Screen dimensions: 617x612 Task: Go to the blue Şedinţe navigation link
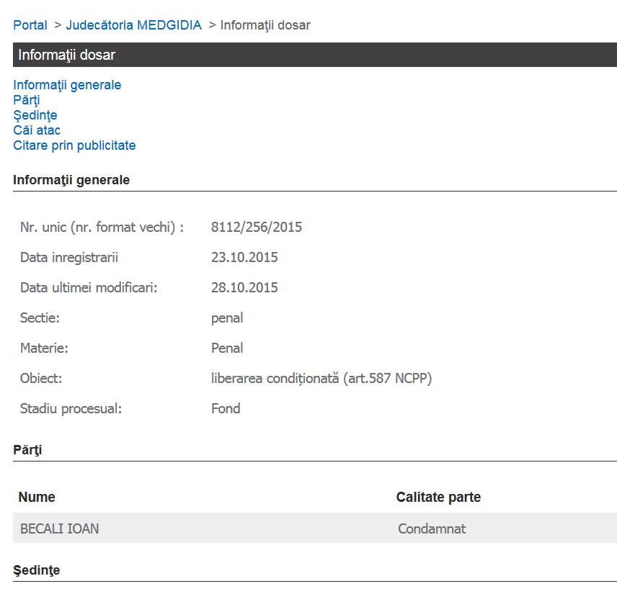(35, 115)
